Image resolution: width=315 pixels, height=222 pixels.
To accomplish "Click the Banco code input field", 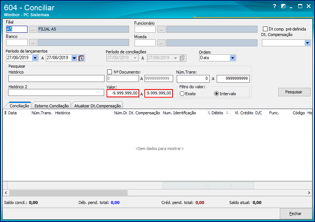I will (x=17, y=43).
